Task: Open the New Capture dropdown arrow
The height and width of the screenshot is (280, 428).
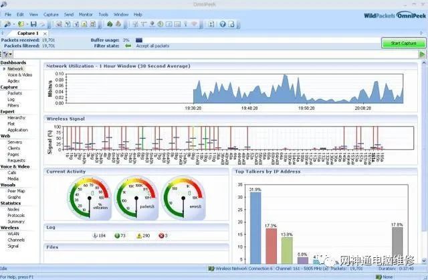Action: pos(13,24)
